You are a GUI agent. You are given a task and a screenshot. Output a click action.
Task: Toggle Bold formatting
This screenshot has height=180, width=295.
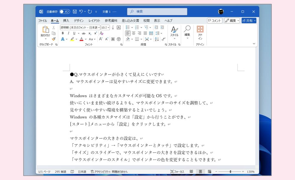(63, 33)
